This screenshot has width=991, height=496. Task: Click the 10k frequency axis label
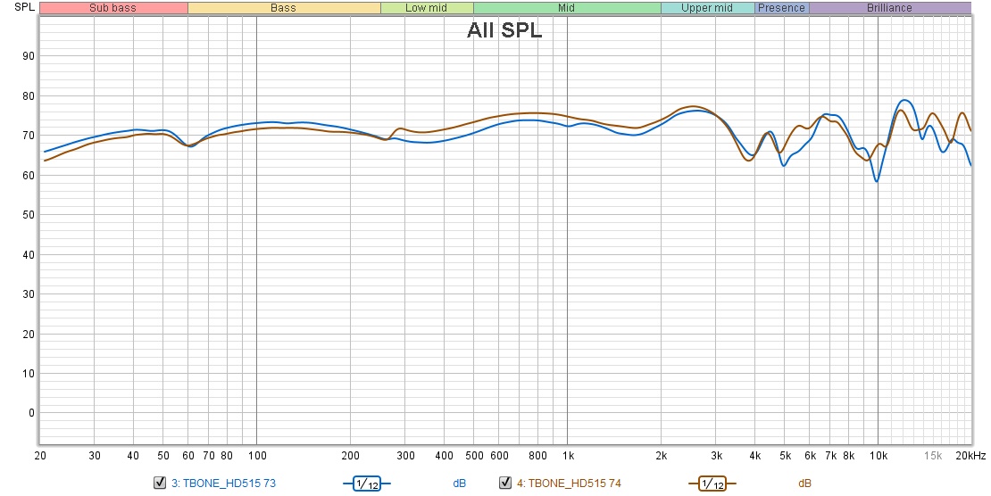coord(878,456)
